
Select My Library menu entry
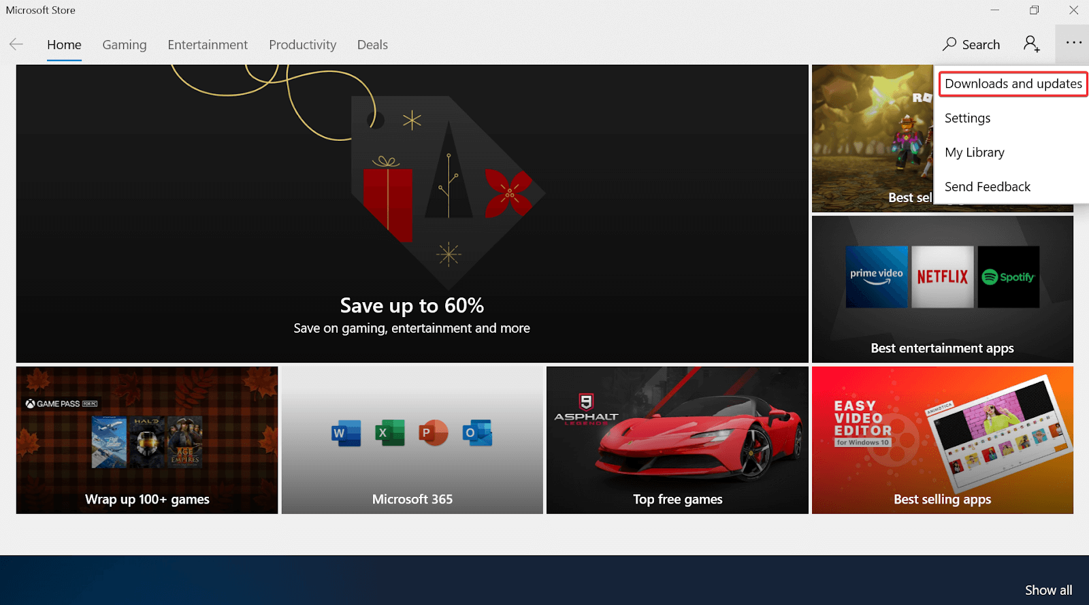point(974,152)
